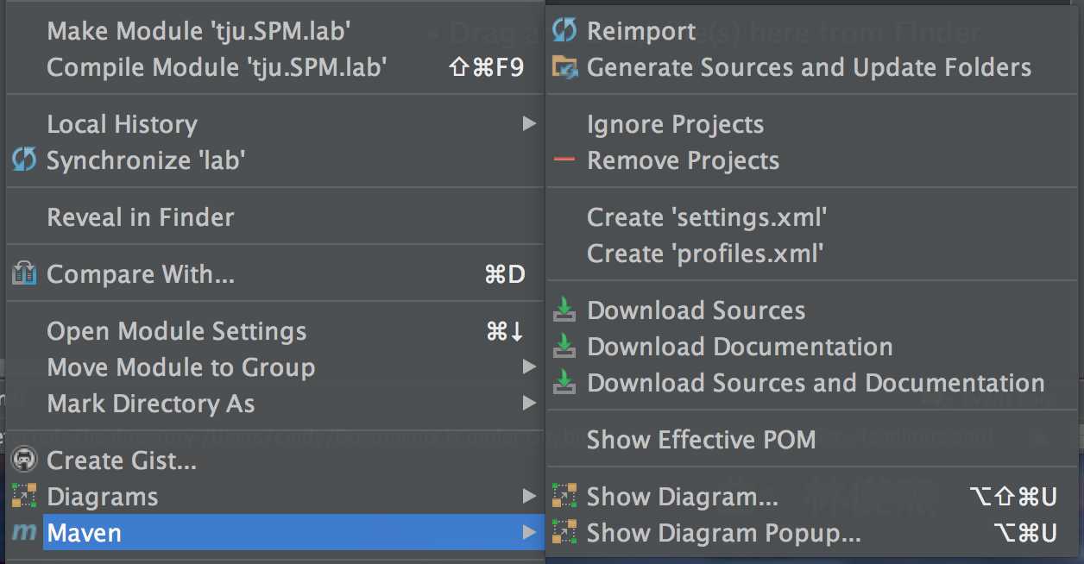
Task: Click the ⌘↓ shortcut label
Action: click(x=506, y=331)
